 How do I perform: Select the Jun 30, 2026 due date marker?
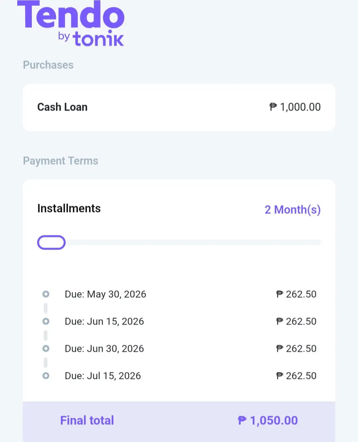[x=46, y=348]
